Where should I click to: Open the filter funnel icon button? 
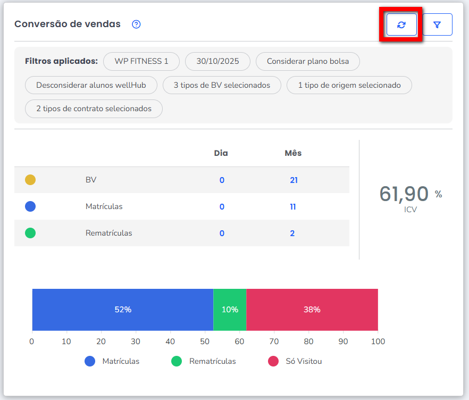click(x=437, y=24)
